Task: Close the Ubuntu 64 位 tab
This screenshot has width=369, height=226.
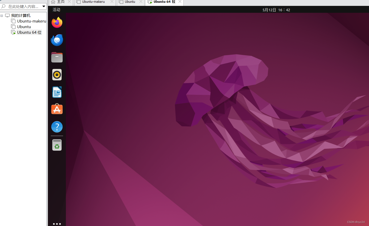Action: pos(180,2)
